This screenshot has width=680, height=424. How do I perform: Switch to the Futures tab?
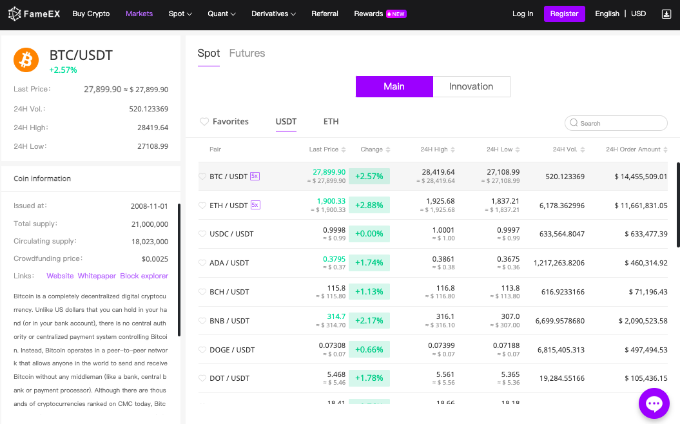point(247,53)
